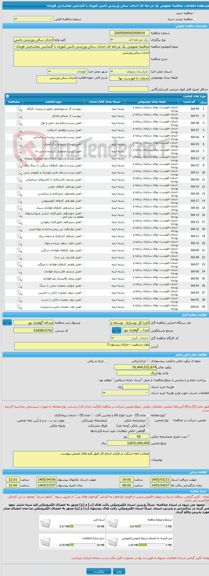
Task: Click the بازگشت button
Action: (99, 571)
